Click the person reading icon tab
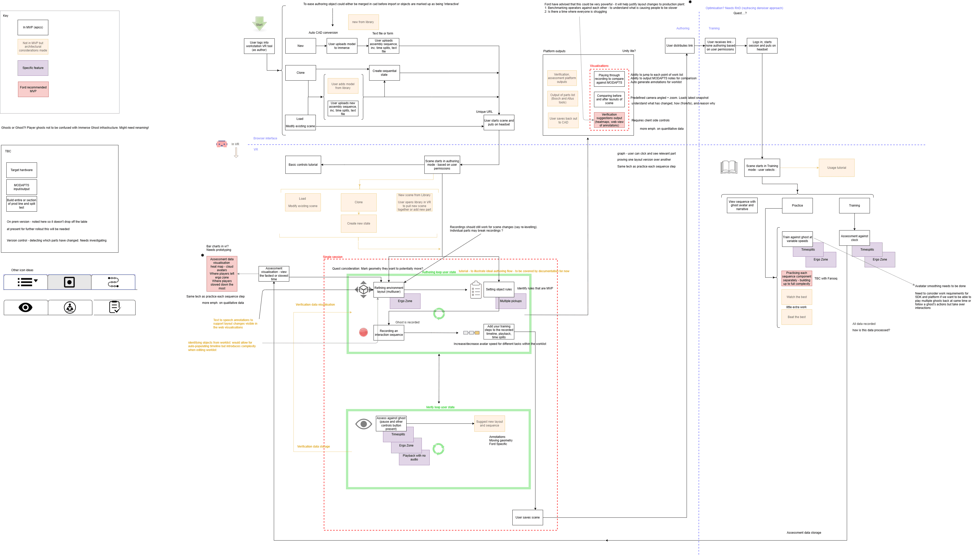The image size is (974, 556). (x=70, y=307)
